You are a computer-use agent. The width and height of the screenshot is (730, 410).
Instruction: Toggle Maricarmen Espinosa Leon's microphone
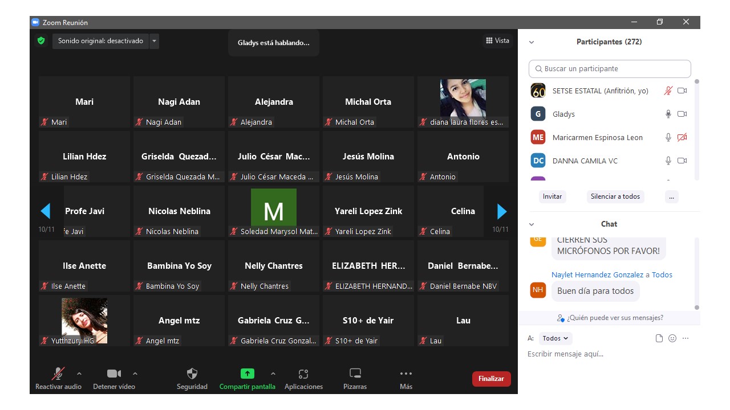click(x=668, y=137)
